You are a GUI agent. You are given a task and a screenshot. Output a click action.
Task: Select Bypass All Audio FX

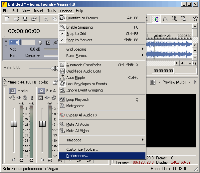[x=102, y=115]
